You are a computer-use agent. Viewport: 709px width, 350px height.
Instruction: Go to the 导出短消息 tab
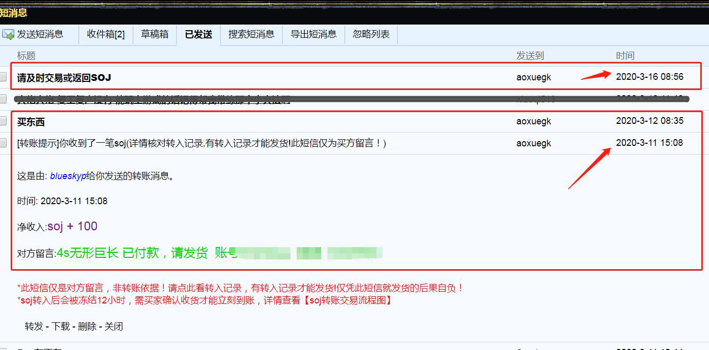314,34
